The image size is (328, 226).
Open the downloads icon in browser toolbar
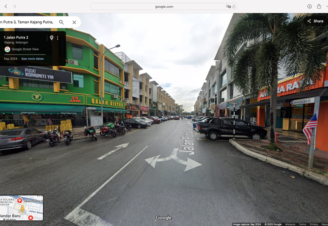coord(310,7)
